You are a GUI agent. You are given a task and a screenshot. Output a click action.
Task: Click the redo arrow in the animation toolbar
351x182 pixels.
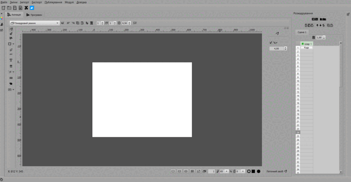73,23
